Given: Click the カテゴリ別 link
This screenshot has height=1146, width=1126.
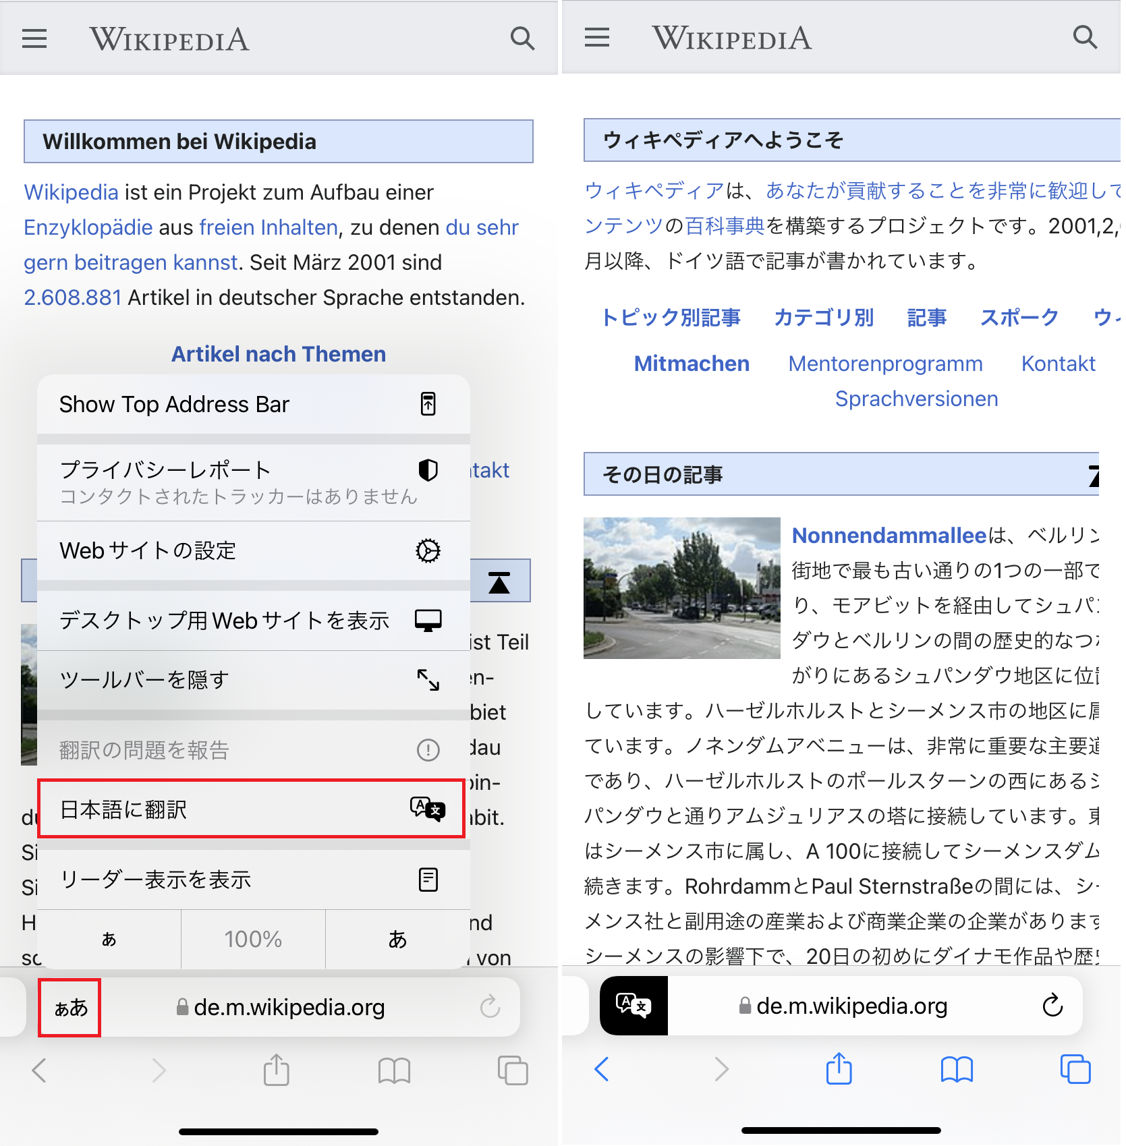Looking at the screenshot, I should point(824,318).
